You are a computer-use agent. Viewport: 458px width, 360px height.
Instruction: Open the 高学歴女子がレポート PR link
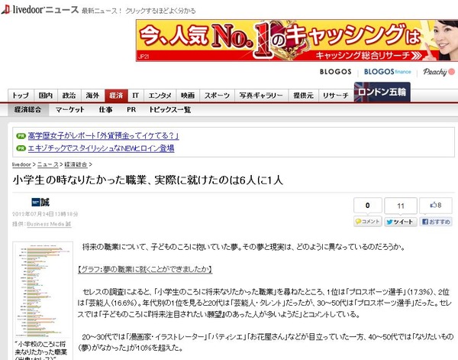coord(103,136)
